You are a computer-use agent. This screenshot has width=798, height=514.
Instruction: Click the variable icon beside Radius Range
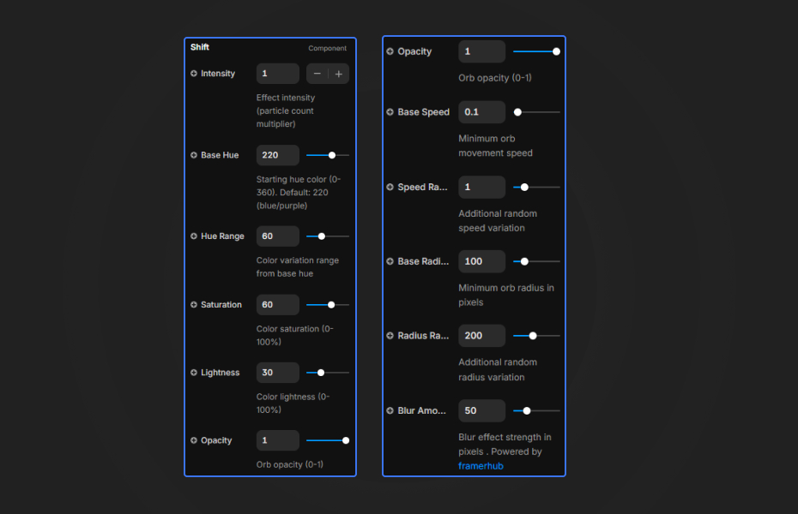[x=391, y=336]
